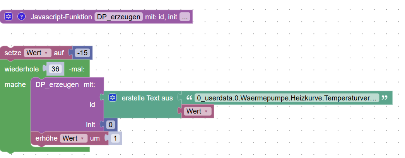Edit the increment value 1
405x158 pixels.
pos(116,138)
